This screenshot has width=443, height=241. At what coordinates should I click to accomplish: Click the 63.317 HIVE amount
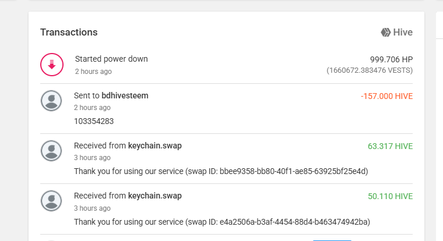pyautogui.click(x=390, y=146)
